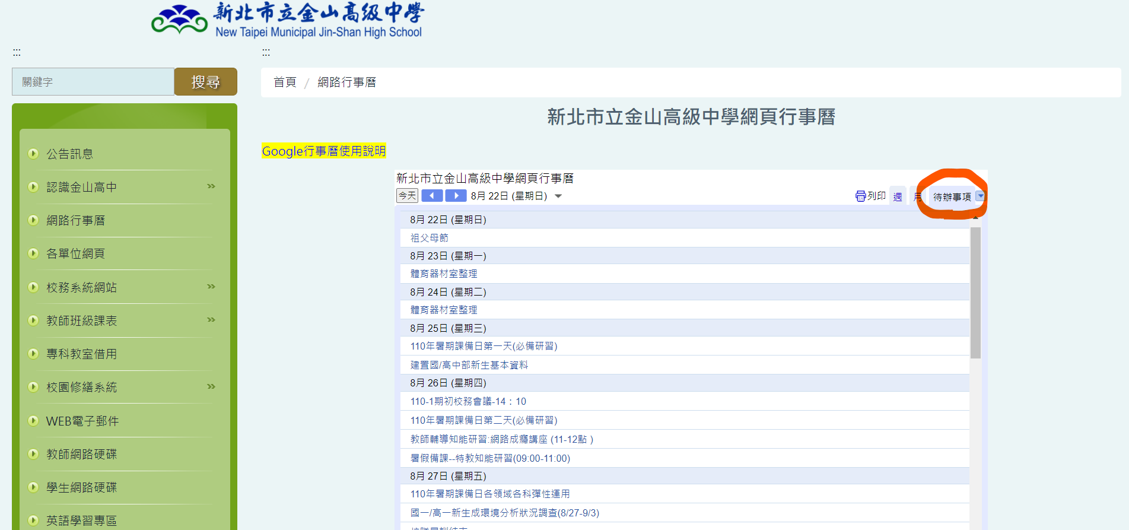Open 教師網路硬碟 menu item

coord(81,454)
